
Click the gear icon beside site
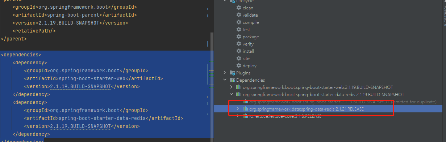tap(238, 58)
